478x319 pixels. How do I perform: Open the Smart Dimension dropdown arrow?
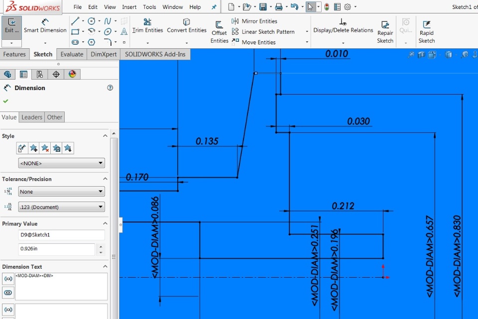click(x=45, y=43)
